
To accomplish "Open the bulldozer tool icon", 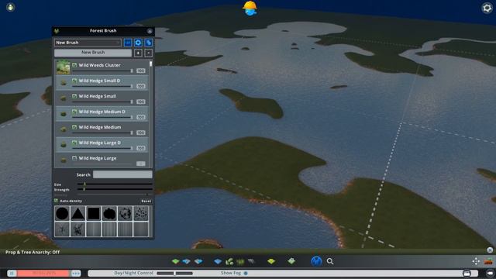I will [x=488, y=261].
